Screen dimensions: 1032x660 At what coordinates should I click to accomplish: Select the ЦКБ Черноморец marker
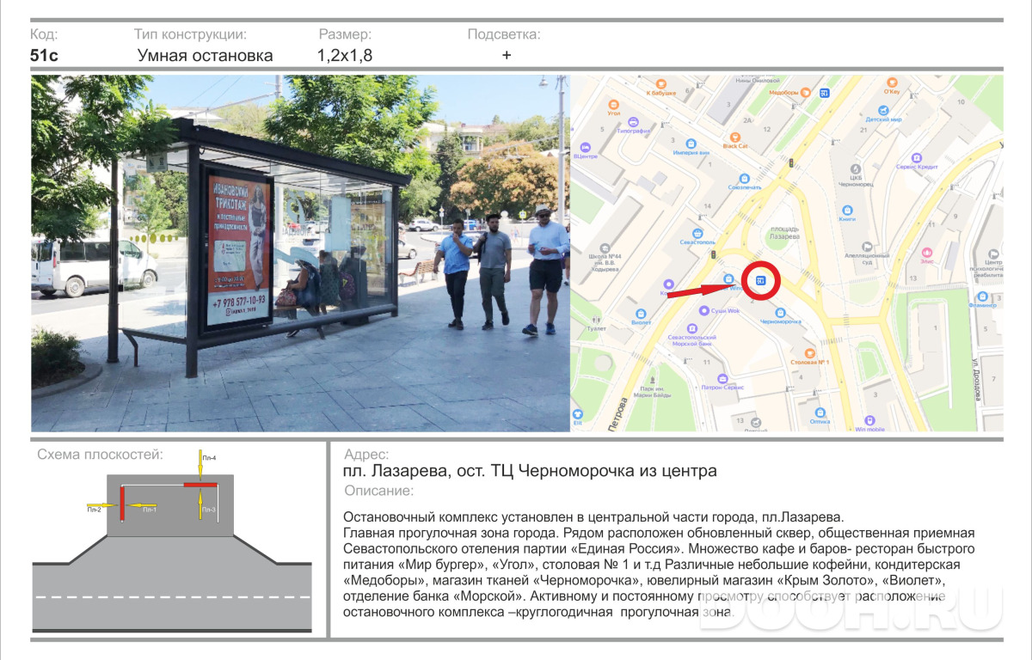[856, 169]
